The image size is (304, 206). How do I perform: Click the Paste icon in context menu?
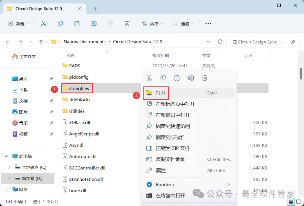click(x=177, y=78)
